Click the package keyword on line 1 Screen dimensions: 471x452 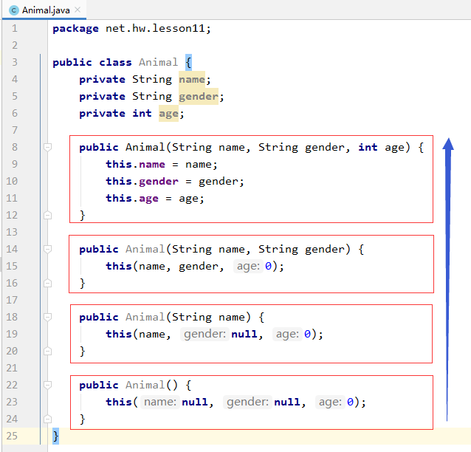pyautogui.click(x=76, y=29)
